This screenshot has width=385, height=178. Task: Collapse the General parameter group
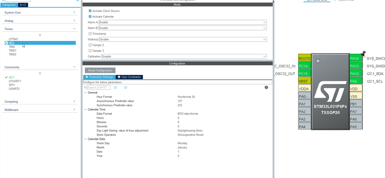tap(86, 92)
